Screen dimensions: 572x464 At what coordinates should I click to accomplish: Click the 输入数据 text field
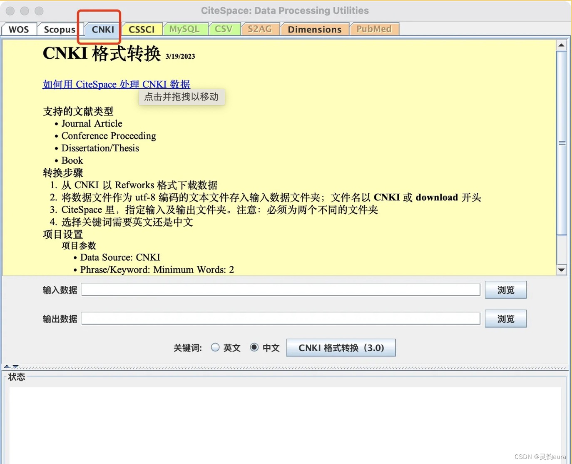coord(281,289)
